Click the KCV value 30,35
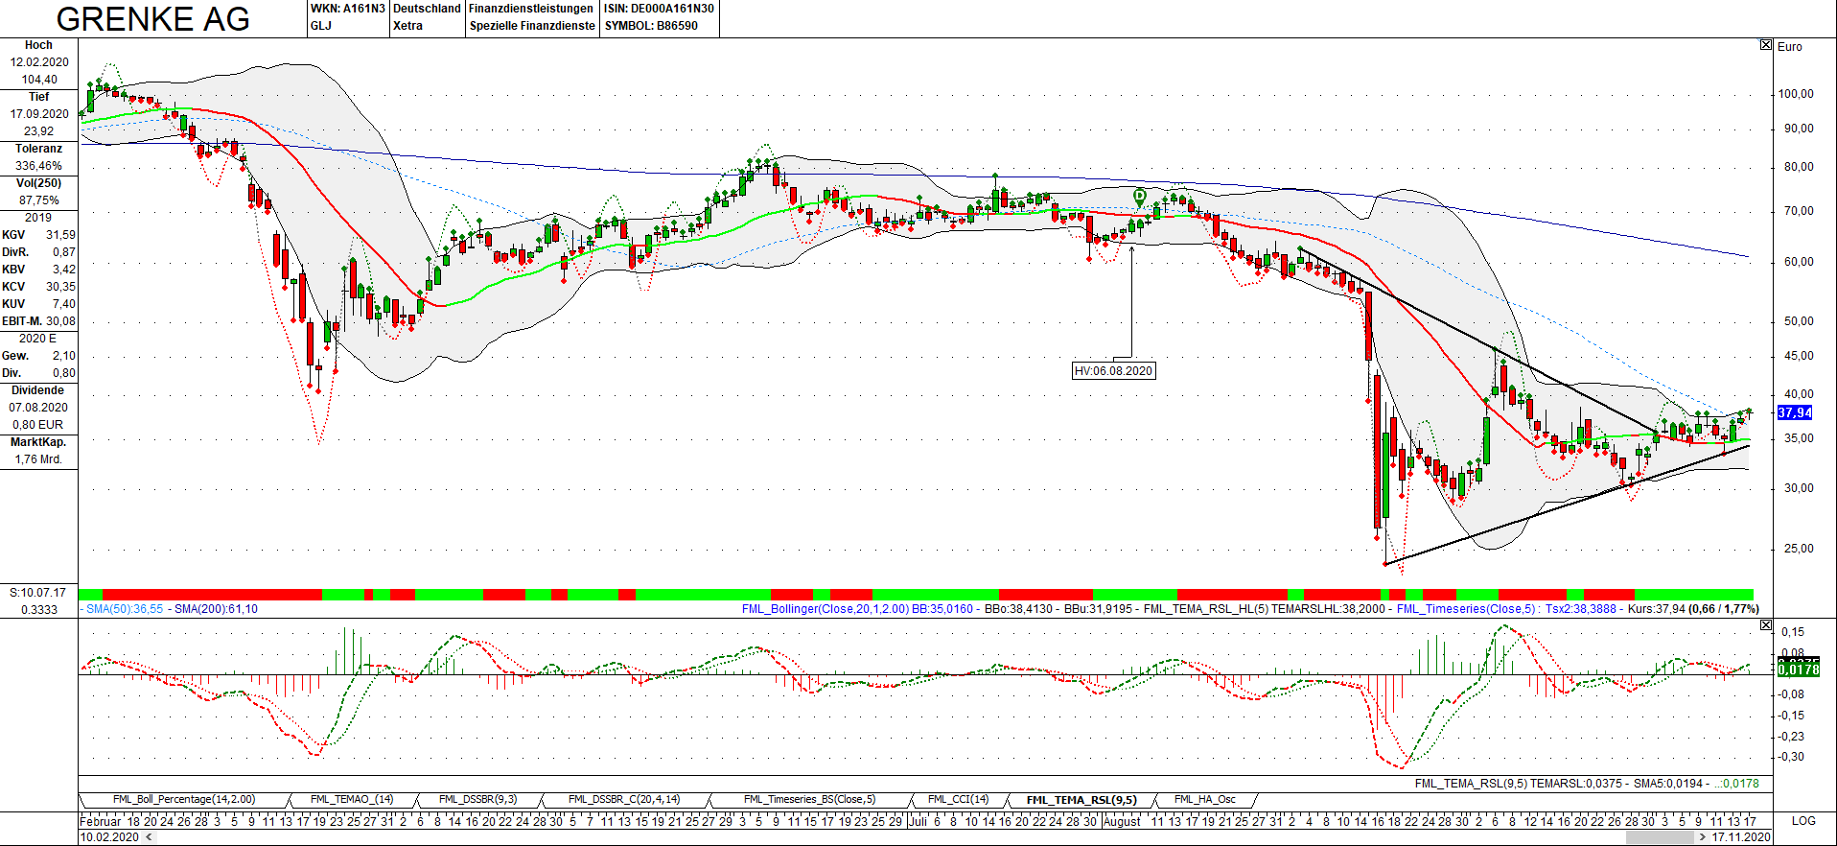 pos(60,287)
